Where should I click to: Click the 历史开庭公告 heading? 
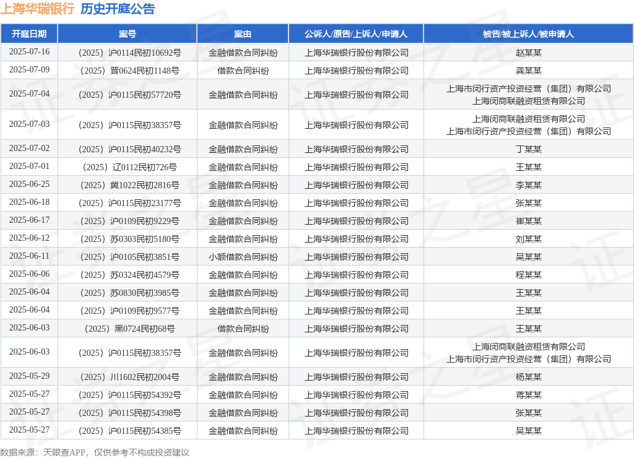click(x=118, y=9)
